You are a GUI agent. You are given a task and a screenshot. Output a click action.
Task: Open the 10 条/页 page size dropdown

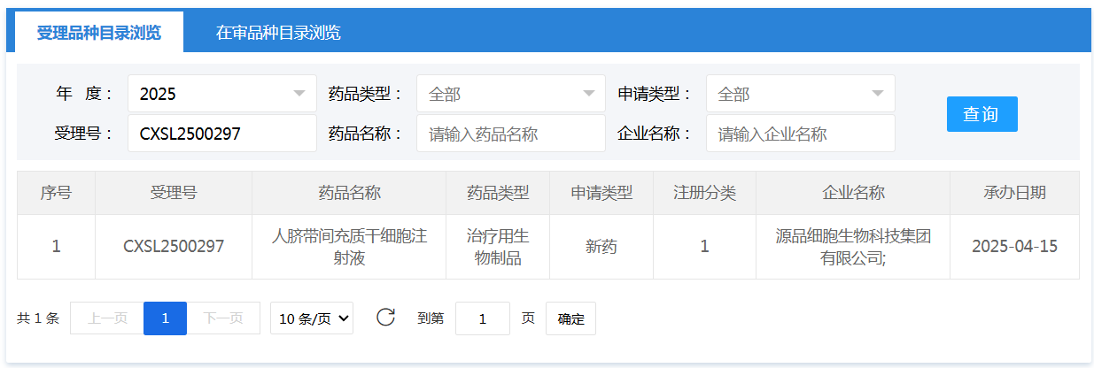(x=312, y=318)
